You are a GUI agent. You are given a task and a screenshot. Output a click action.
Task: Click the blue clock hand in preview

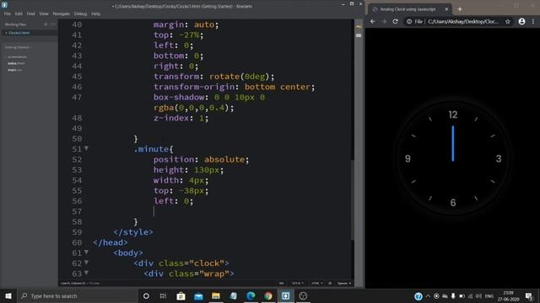(453, 144)
